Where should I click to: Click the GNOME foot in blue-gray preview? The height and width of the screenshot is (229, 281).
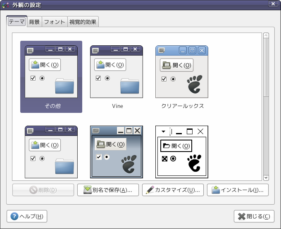[x=129, y=164]
